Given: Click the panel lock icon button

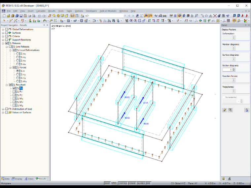Looking at the screenshot, I should [247, 110].
